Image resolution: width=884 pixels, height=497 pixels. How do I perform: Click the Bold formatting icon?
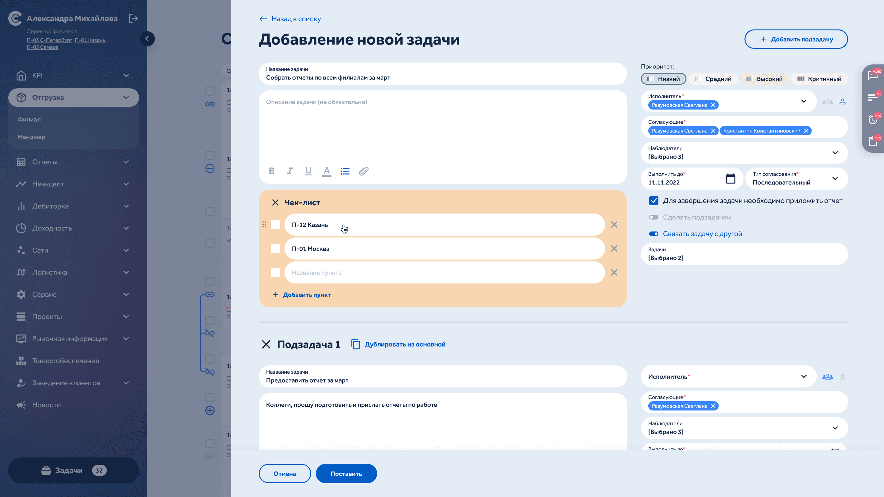[x=271, y=171]
